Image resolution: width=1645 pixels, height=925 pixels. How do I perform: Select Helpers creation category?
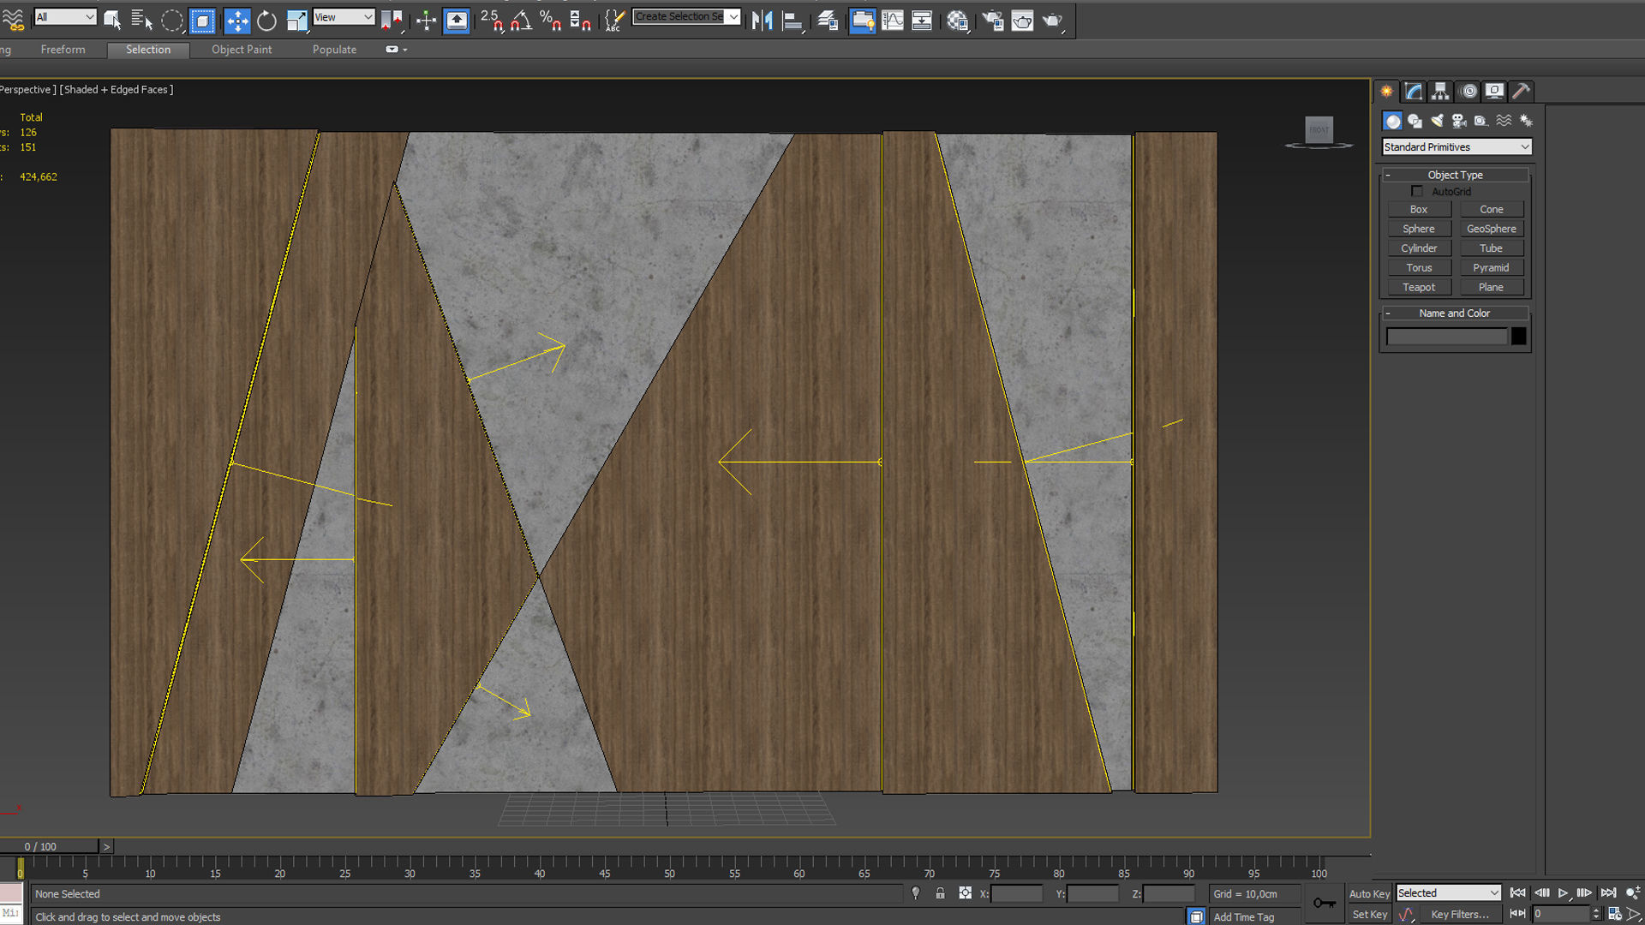point(1481,121)
